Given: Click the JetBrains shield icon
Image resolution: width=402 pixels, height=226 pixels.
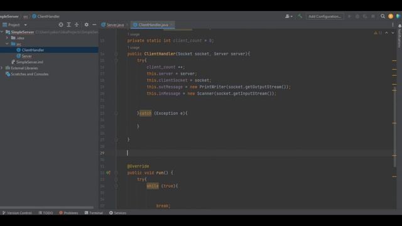Looking at the screenshot, I should coord(398,16).
